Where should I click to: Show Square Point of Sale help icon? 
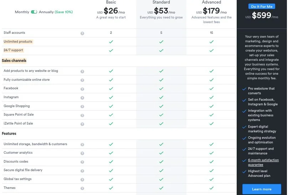click(x=82, y=115)
